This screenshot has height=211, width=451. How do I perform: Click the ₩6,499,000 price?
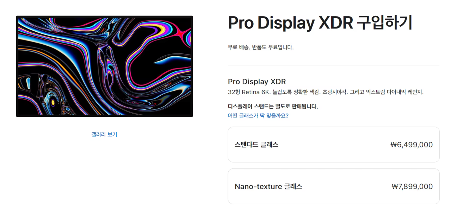(412, 145)
